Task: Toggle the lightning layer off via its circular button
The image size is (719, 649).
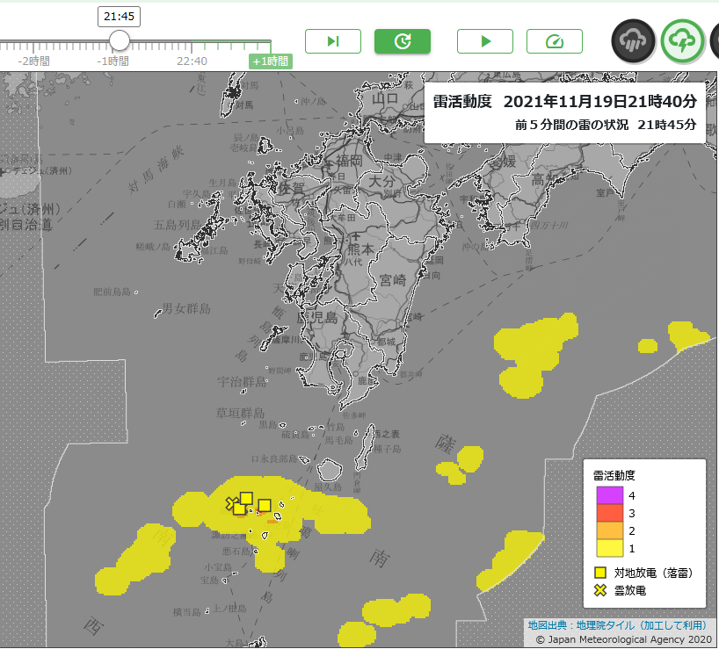Action: pyautogui.click(x=681, y=40)
